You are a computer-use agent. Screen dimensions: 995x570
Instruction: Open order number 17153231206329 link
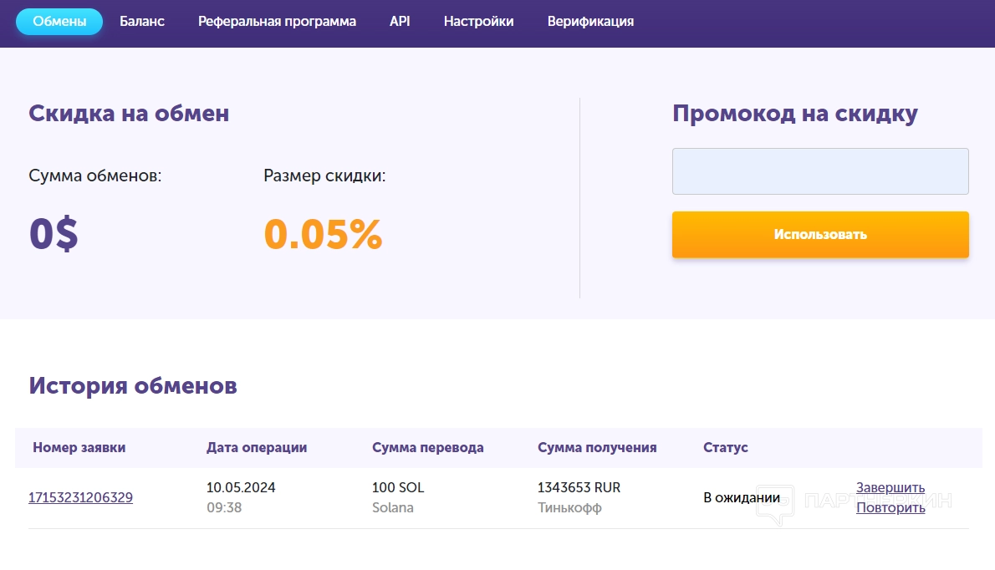tap(80, 498)
